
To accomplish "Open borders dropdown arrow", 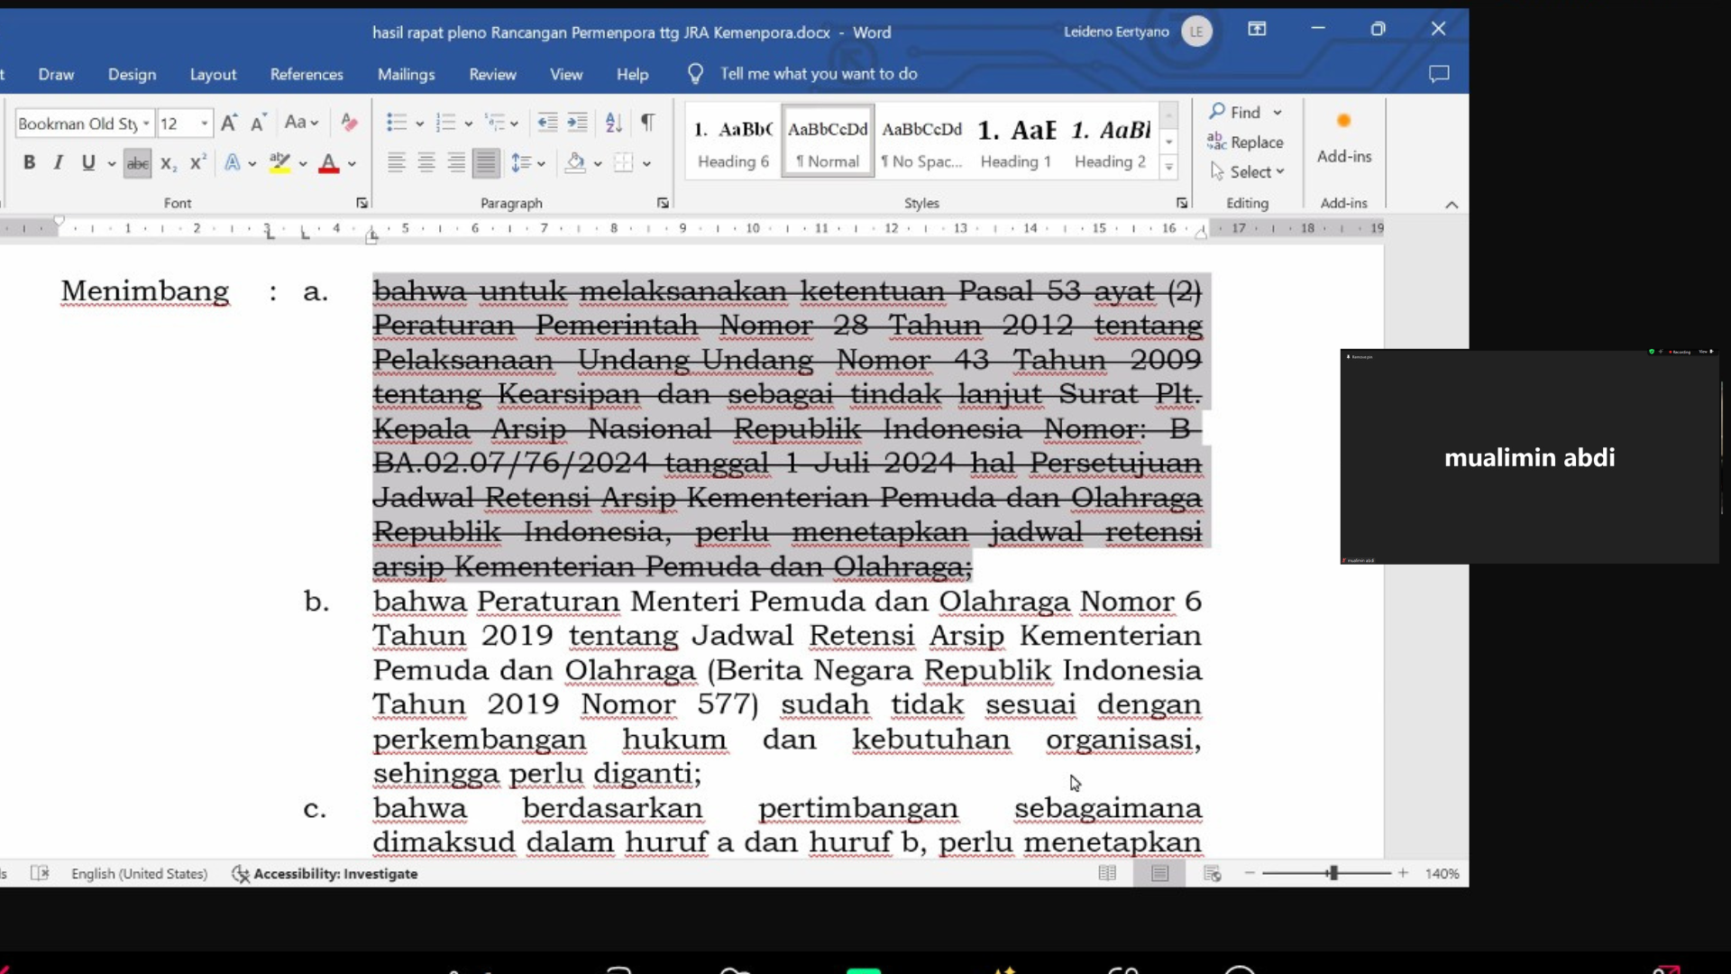I will click(x=646, y=164).
